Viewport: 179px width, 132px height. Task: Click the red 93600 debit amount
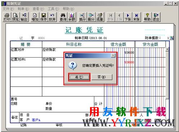click(129, 62)
